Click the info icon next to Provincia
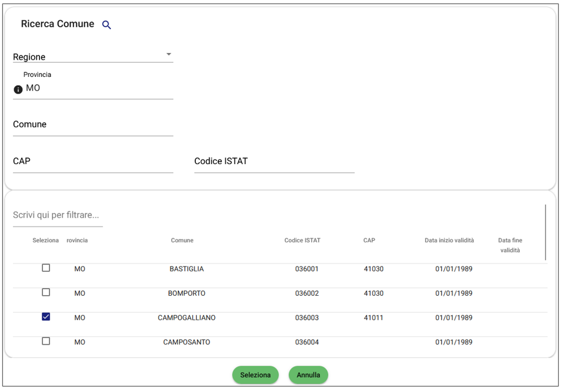This screenshot has width=561, height=390. point(18,89)
